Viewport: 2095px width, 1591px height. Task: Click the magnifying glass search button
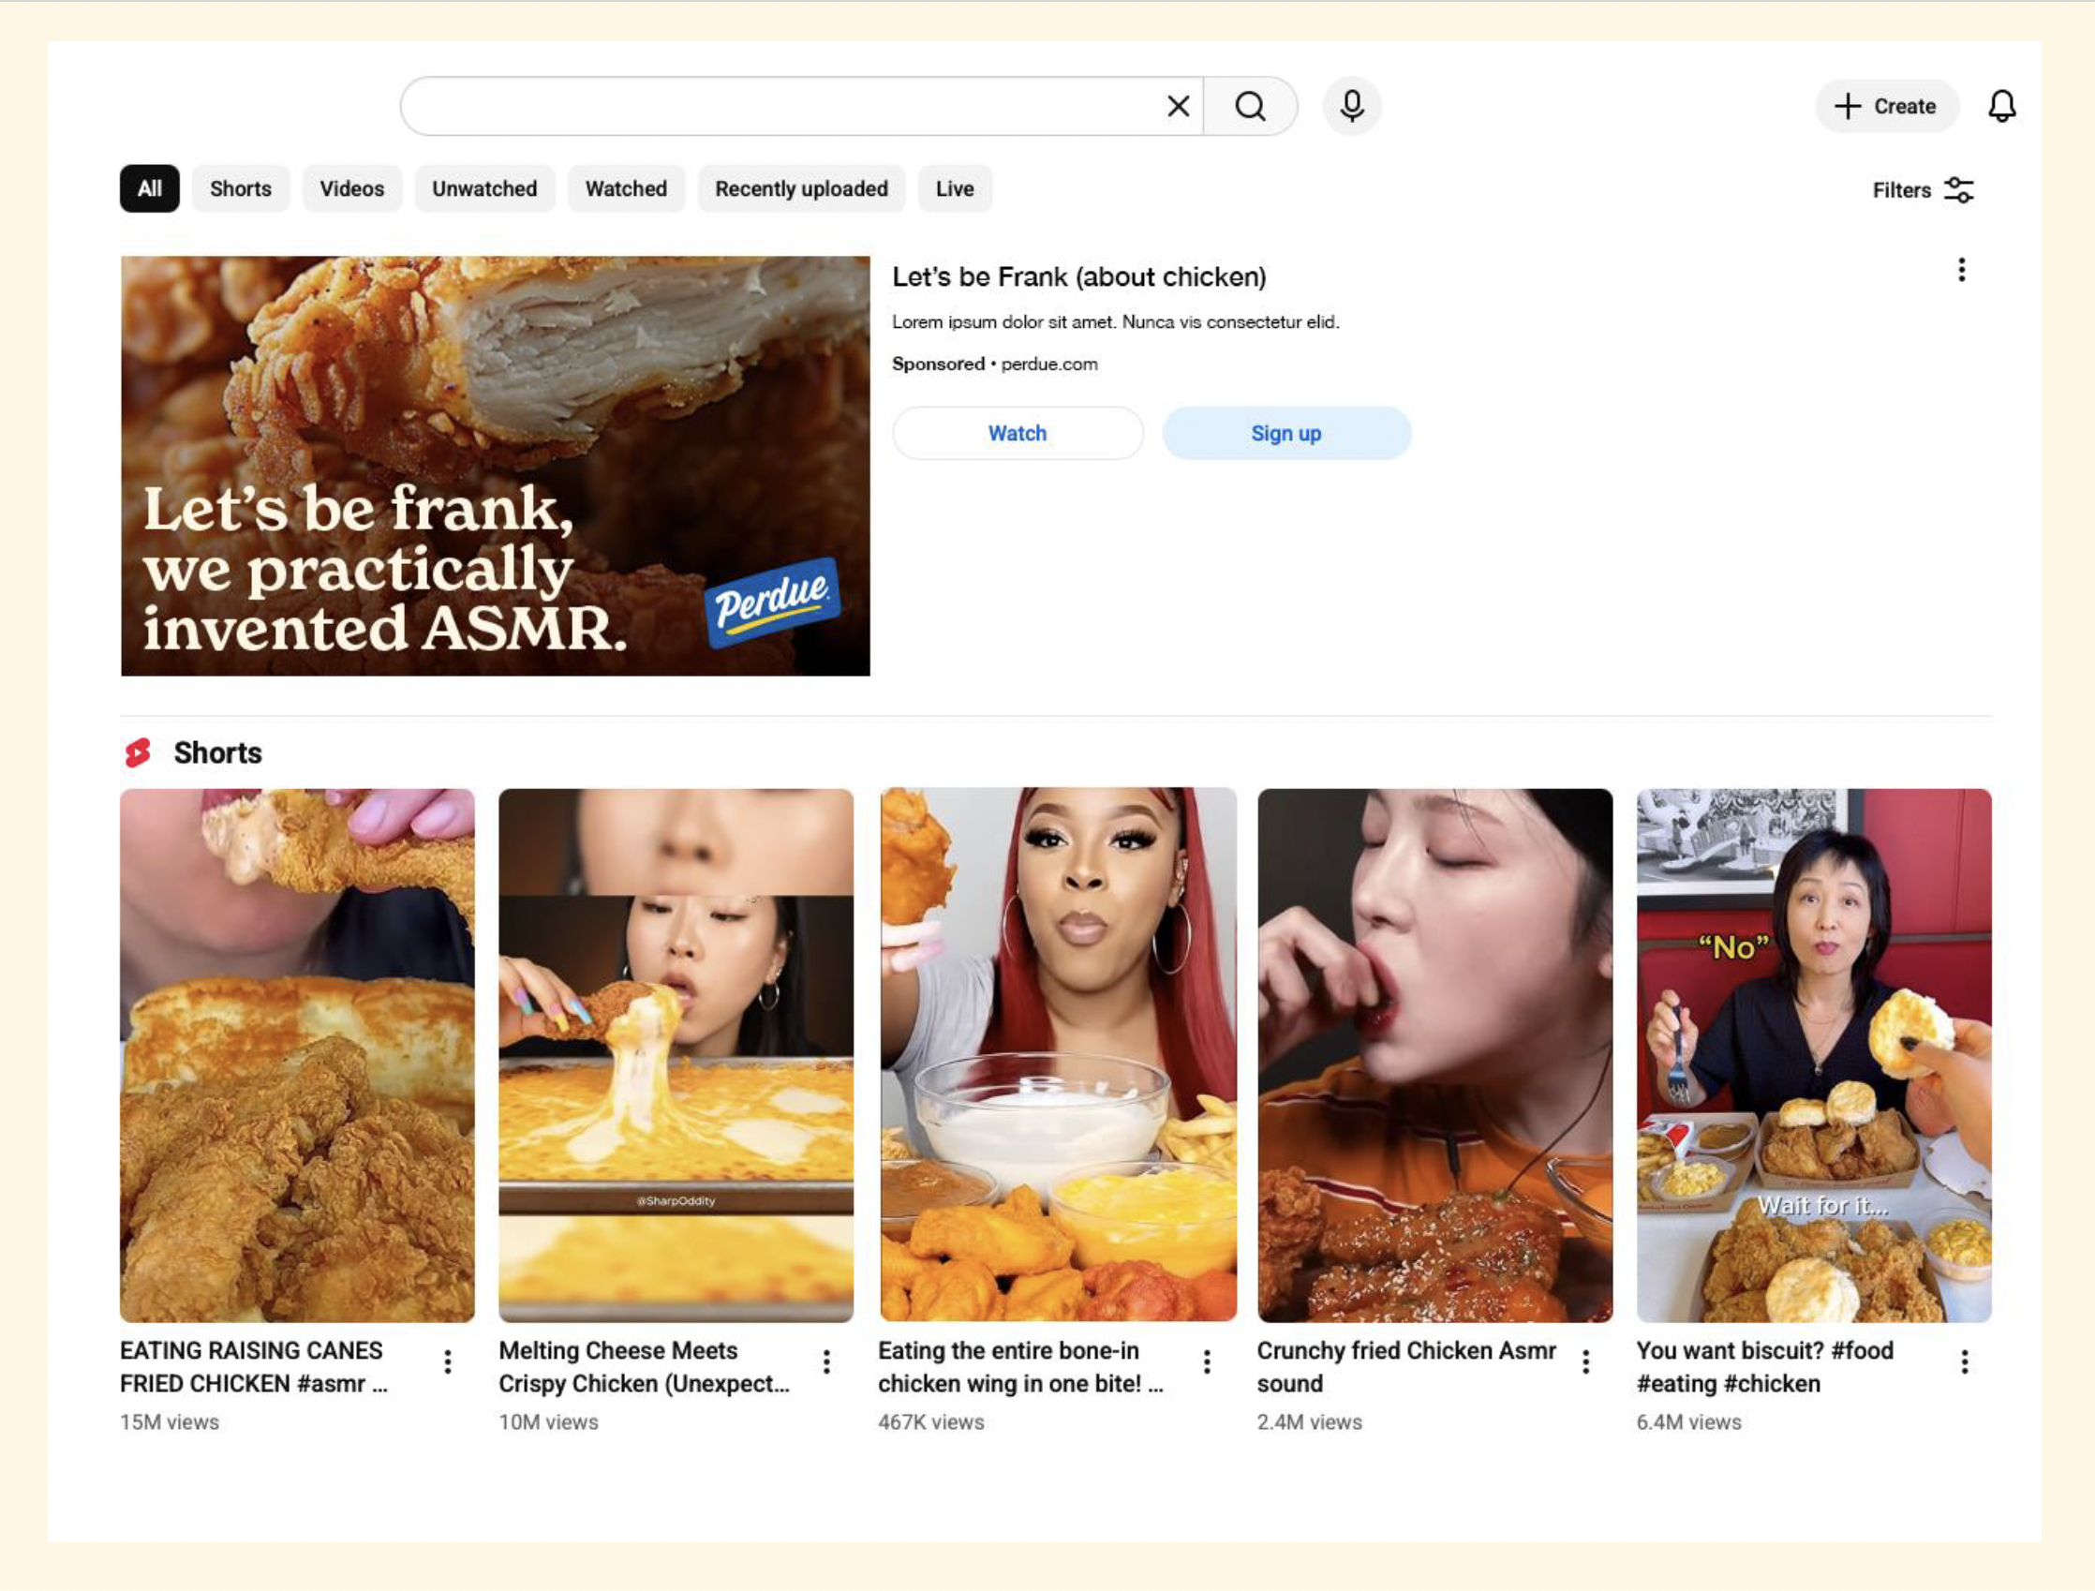pos(1250,106)
